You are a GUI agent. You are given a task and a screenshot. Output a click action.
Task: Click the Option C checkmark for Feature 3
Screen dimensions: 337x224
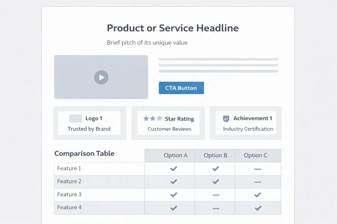(258, 194)
